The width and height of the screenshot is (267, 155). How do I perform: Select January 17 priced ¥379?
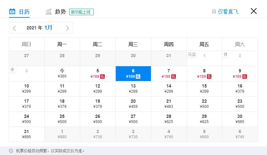27,104
